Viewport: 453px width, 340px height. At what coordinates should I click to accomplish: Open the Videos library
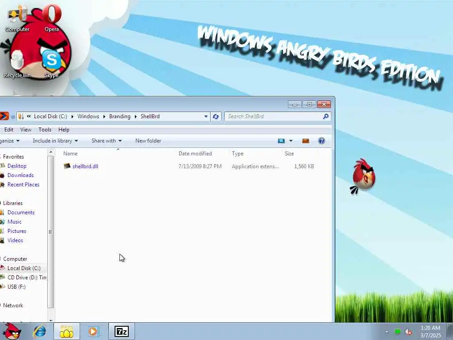click(15, 240)
